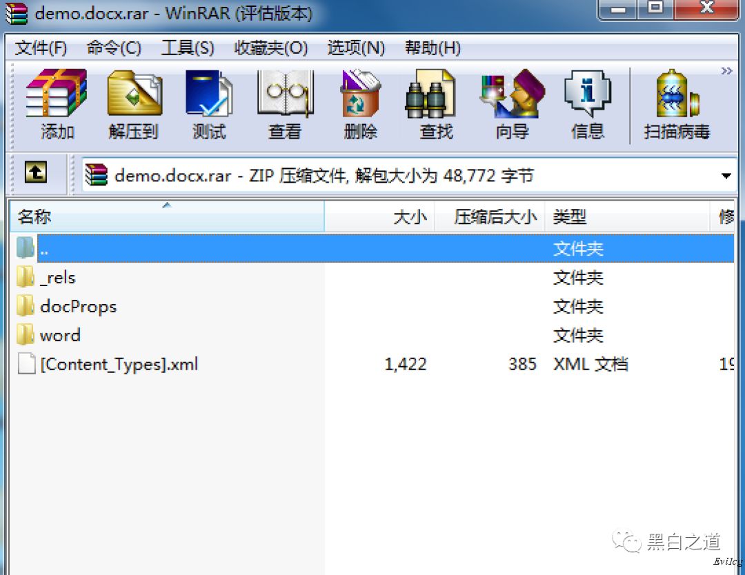This screenshot has height=575, width=745.
Task: Expand toolbar overflow chevron
Action: click(726, 71)
